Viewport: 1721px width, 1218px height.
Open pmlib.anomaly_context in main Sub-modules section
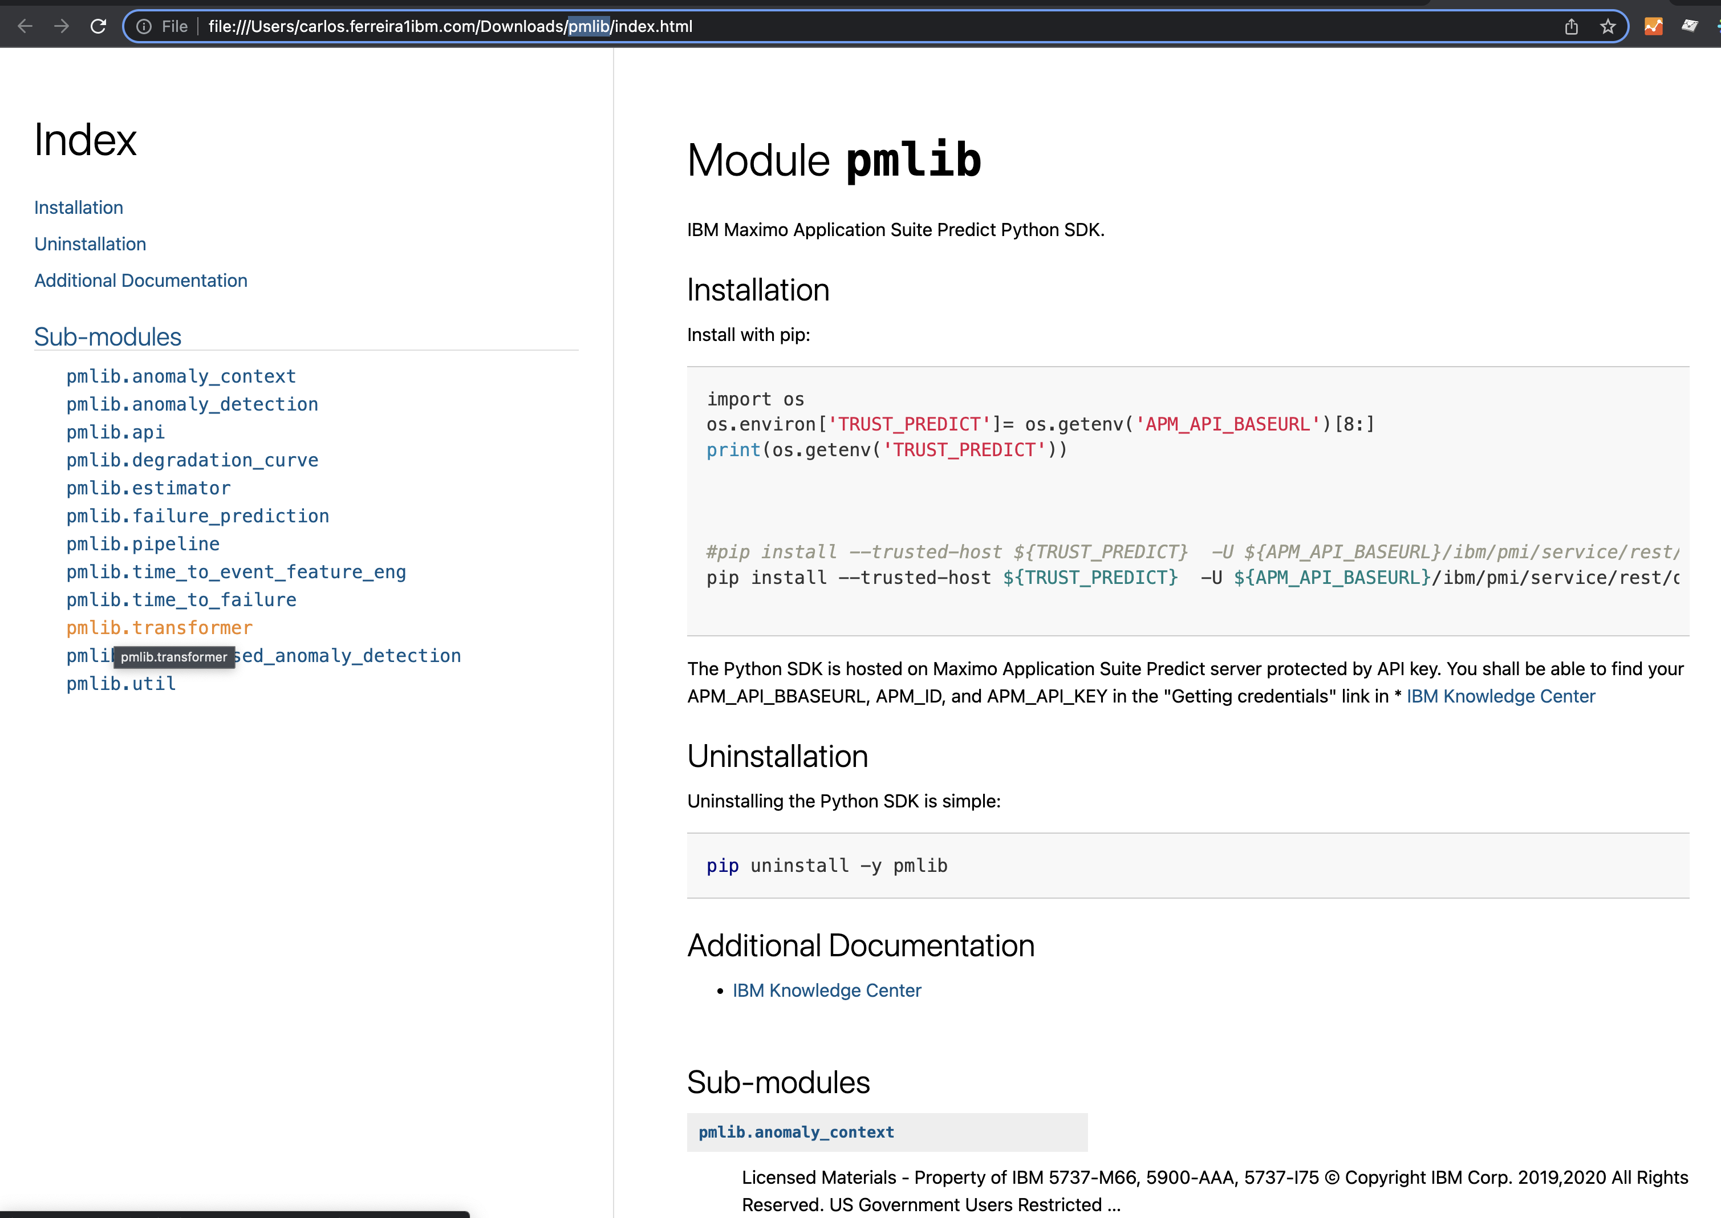(797, 1132)
